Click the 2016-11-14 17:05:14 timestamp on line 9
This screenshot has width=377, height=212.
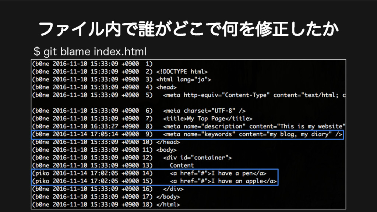(85, 134)
